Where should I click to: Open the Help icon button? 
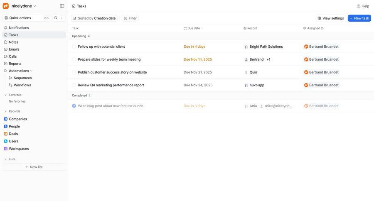click(x=359, y=6)
